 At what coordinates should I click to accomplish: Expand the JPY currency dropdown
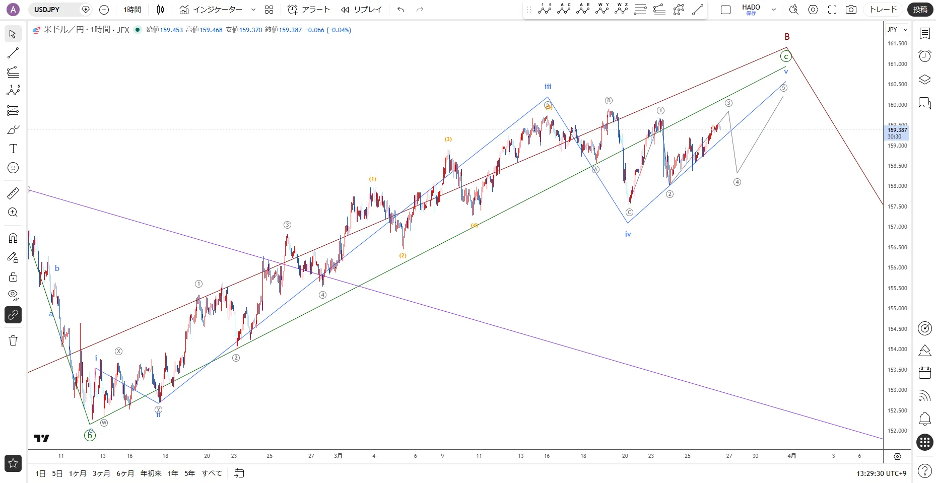[x=897, y=30]
